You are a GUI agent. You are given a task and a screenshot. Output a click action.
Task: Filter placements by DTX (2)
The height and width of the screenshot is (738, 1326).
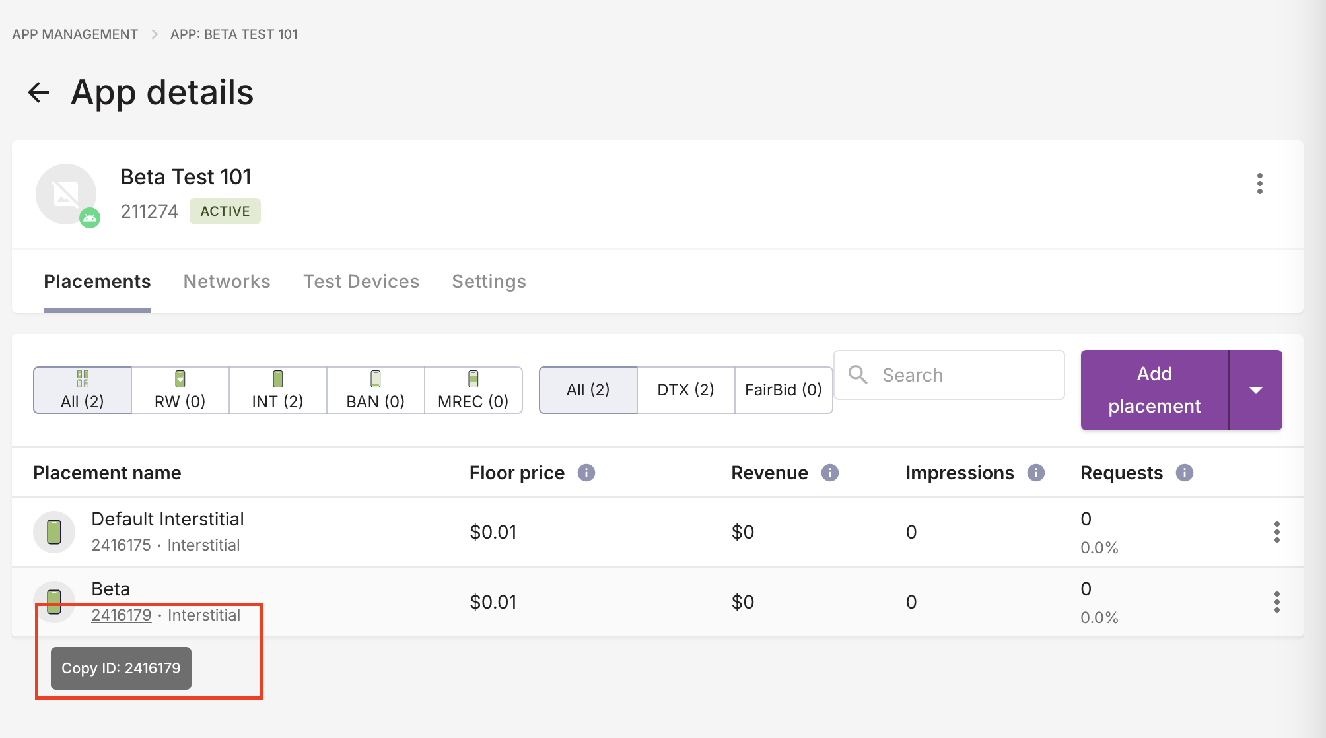pyautogui.click(x=685, y=390)
